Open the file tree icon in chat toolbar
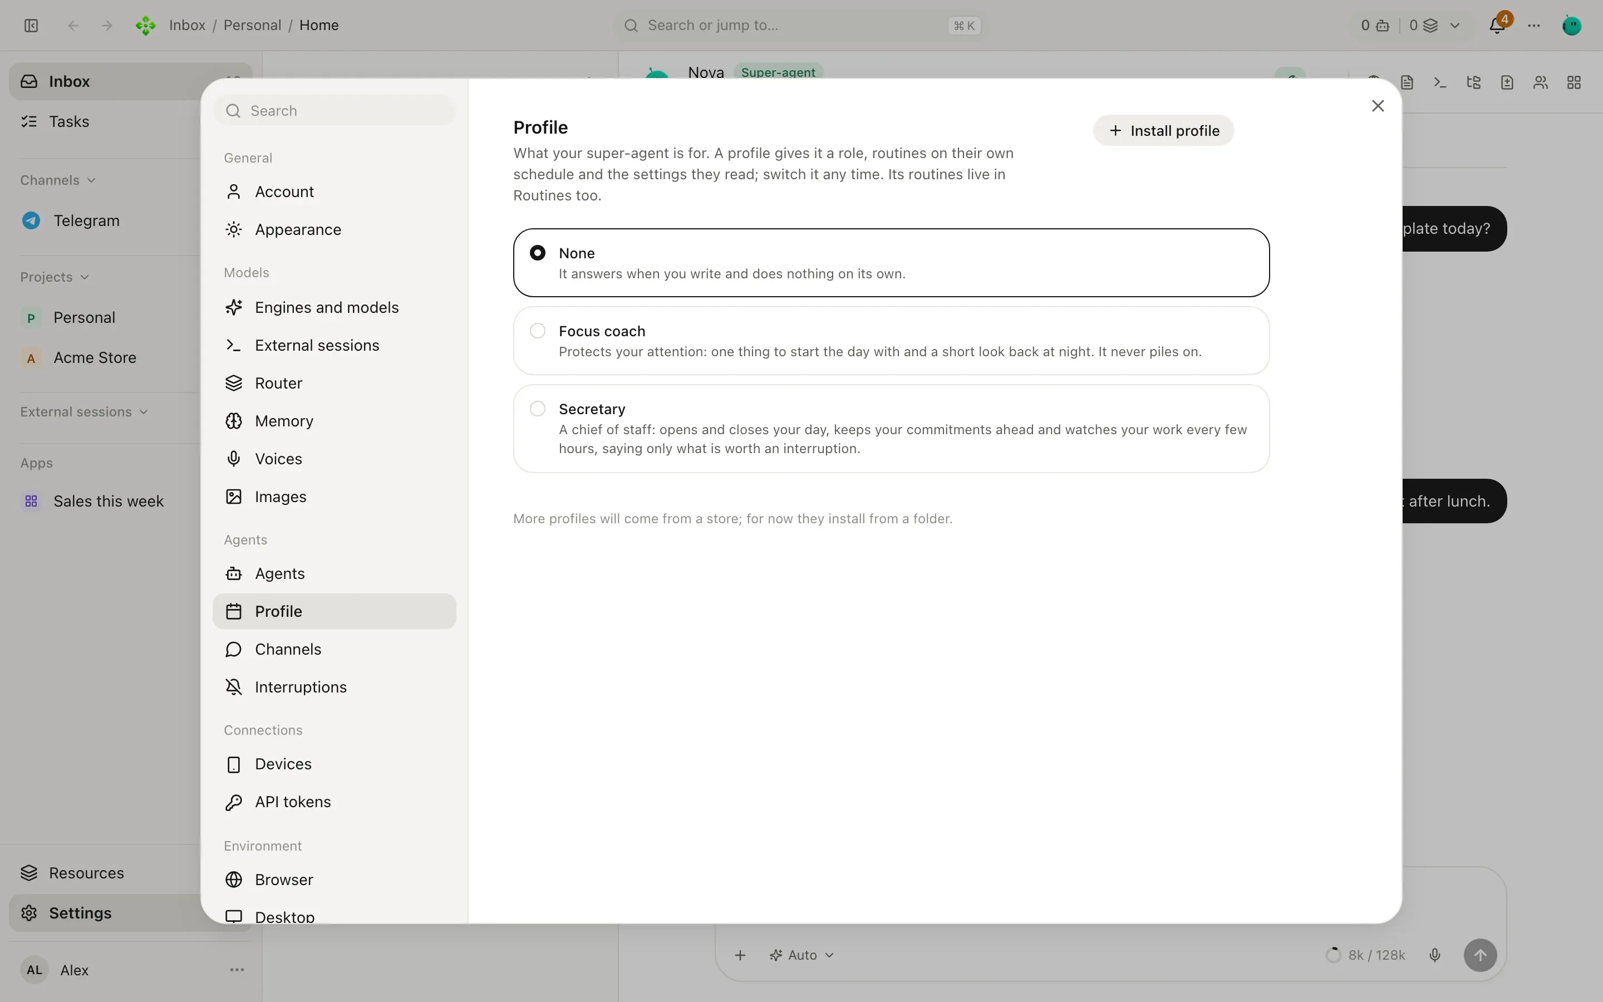 [x=1474, y=82]
